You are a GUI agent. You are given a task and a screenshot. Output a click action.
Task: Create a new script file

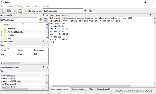(x=4, y=11)
